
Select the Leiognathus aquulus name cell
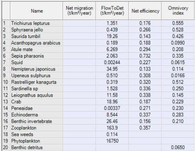click(x=37, y=95)
